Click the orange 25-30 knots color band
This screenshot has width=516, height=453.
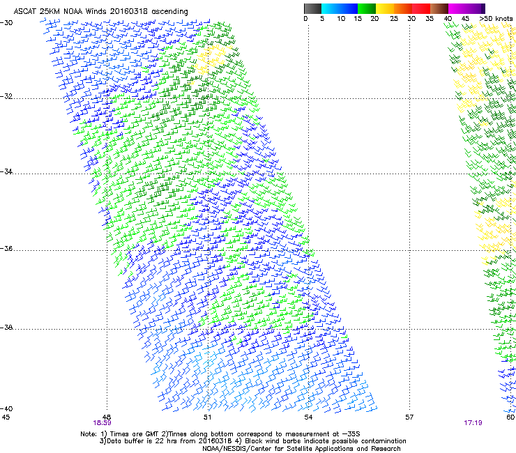pyautogui.click(x=403, y=8)
